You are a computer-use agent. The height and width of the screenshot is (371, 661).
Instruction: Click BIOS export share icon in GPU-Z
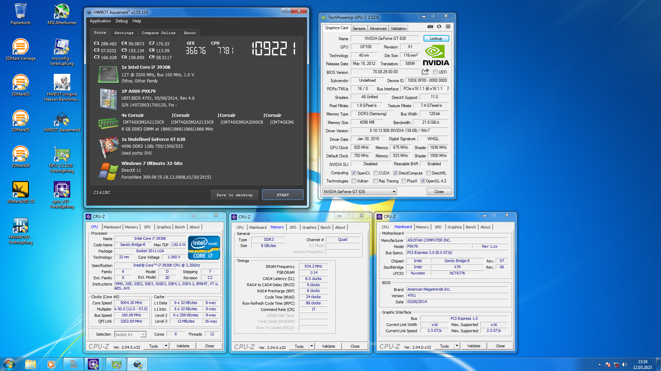pos(425,72)
